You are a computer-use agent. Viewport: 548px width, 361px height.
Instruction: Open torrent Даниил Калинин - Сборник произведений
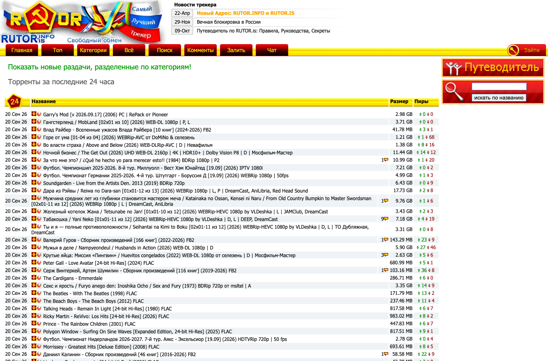point(119,355)
